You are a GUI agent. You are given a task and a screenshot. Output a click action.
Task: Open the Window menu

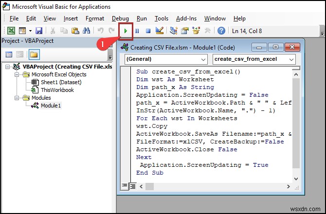(x=215, y=18)
